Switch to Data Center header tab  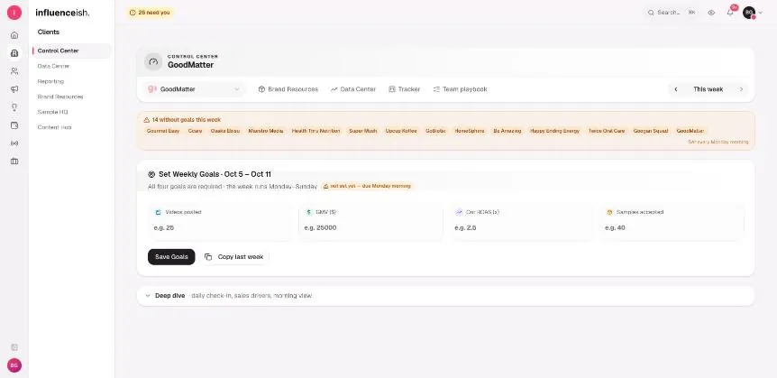click(x=353, y=89)
